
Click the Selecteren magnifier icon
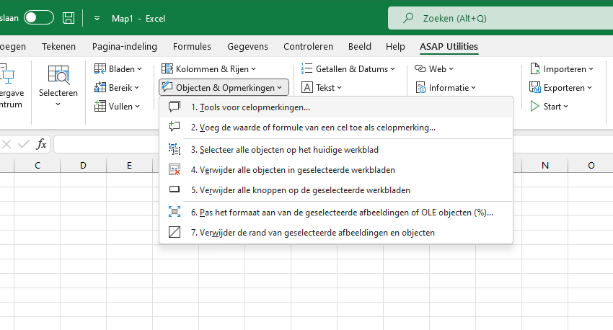click(x=58, y=75)
